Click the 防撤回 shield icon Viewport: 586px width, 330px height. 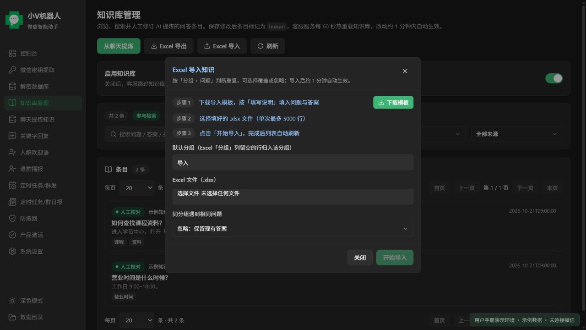pyautogui.click(x=12, y=219)
